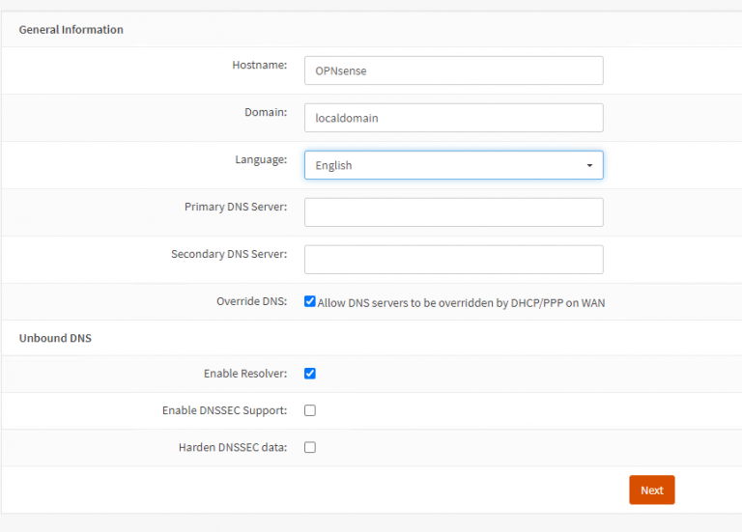This screenshot has height=532, width=742.
Task: Click the 'Primary DNS Server:' label
Action: click(x=235, y=207)
